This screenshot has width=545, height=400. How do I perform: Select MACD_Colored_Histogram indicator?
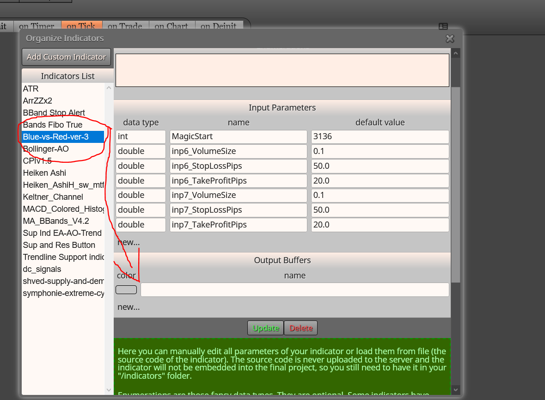coord(63,209)
